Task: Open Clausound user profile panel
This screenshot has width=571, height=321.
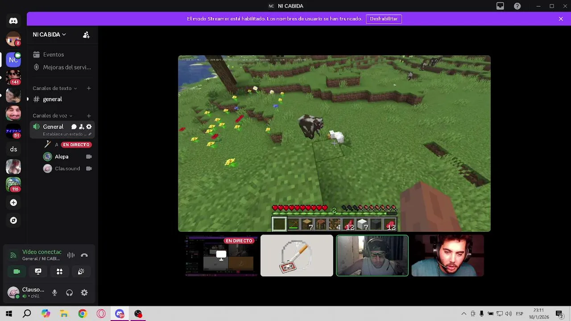Action: tap(26, 293)
